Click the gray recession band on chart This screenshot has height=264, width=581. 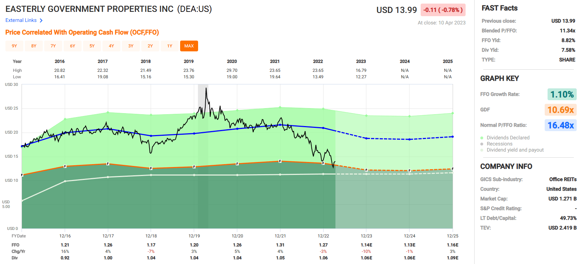[x=203, y=156]
